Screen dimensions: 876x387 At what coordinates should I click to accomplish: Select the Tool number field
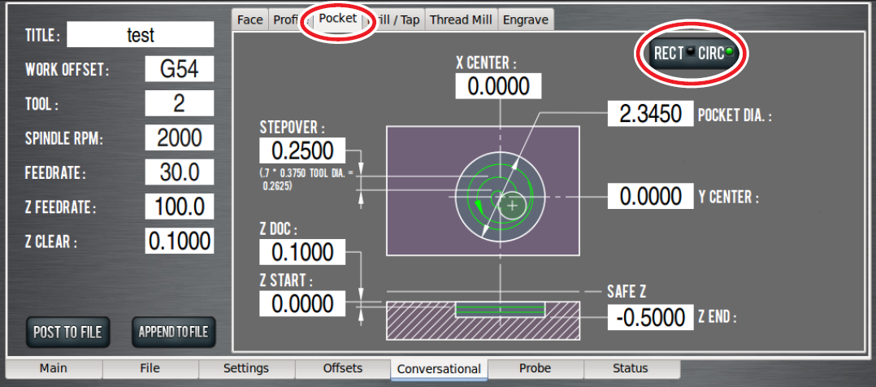pyautogui.click(x=179, y=103)
